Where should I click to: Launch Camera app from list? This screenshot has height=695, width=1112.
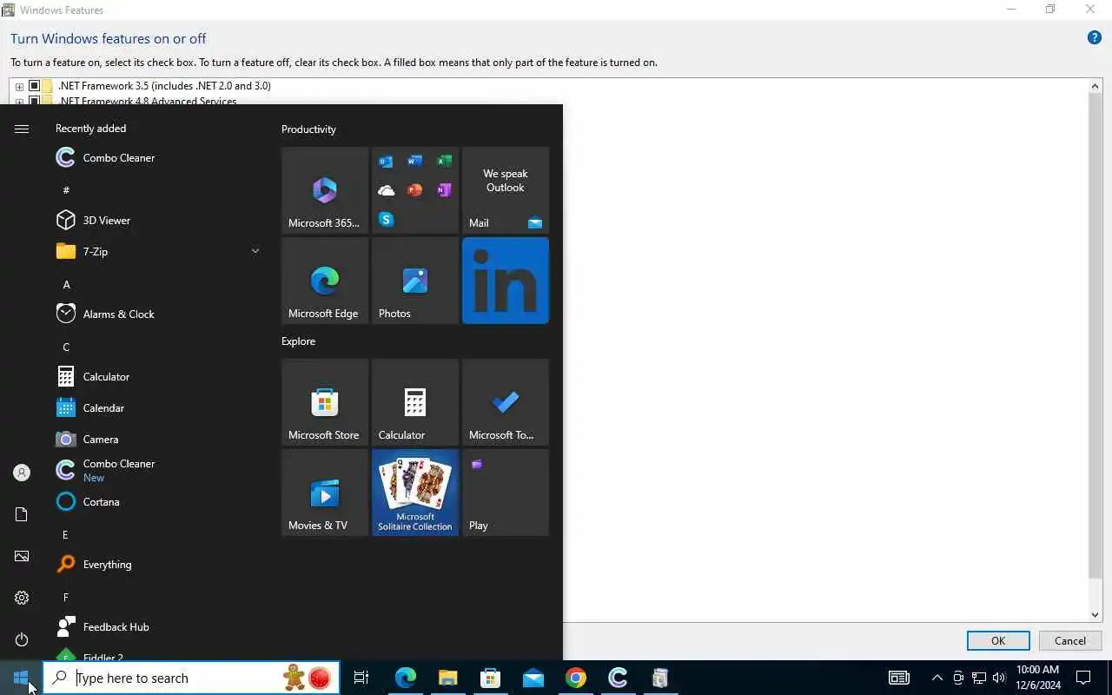point(156,439)
